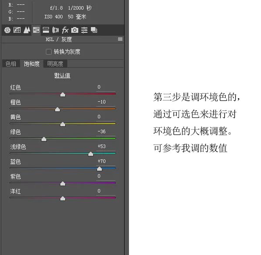Click the 浅绿色 value field showing +53
Viewport: 261px width, 255px height.
(106, 146)
